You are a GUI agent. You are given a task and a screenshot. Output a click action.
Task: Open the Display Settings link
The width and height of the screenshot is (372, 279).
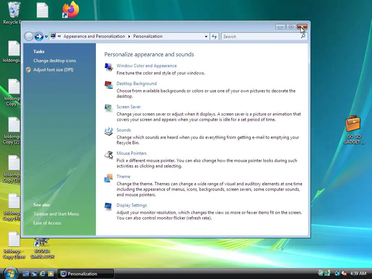click(x=132, y=205)
